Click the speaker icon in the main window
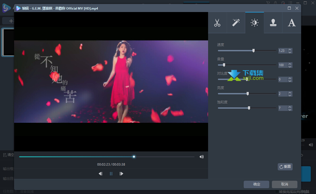Screen dimensions: 316x194 (x=311, y=145)
